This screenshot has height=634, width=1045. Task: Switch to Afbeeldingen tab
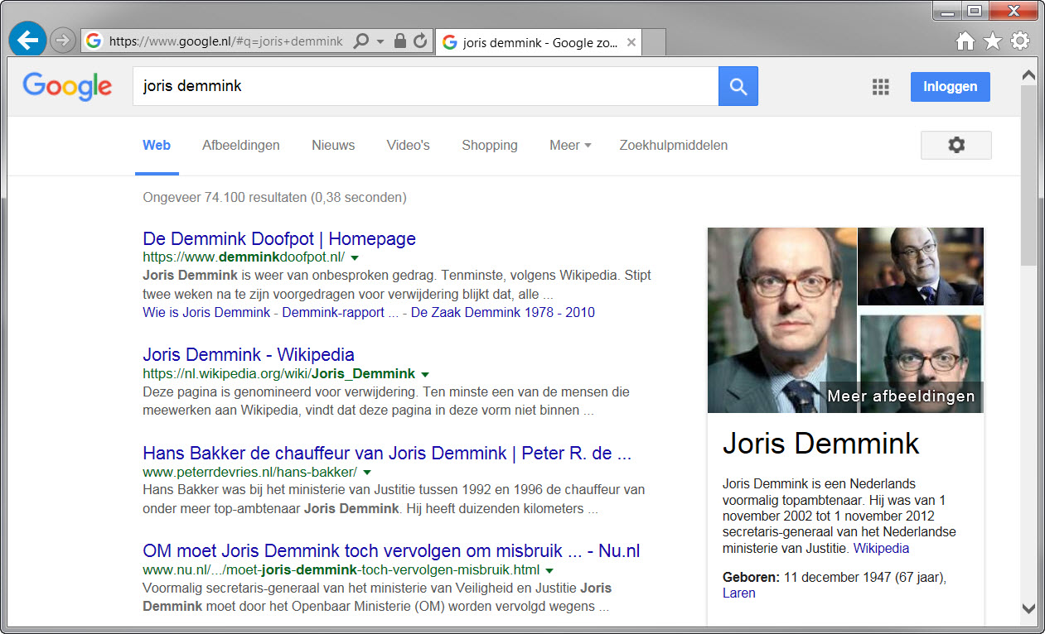[x=241, y=146]
